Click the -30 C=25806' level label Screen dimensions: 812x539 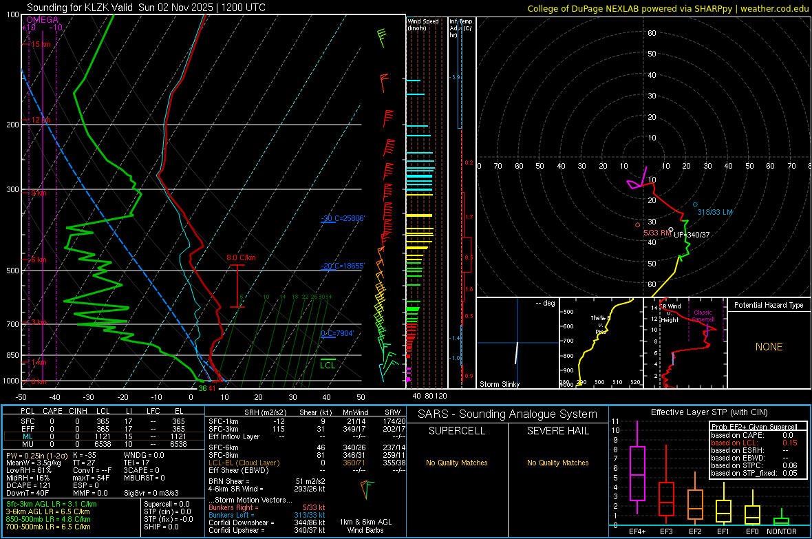click(343, 218)
